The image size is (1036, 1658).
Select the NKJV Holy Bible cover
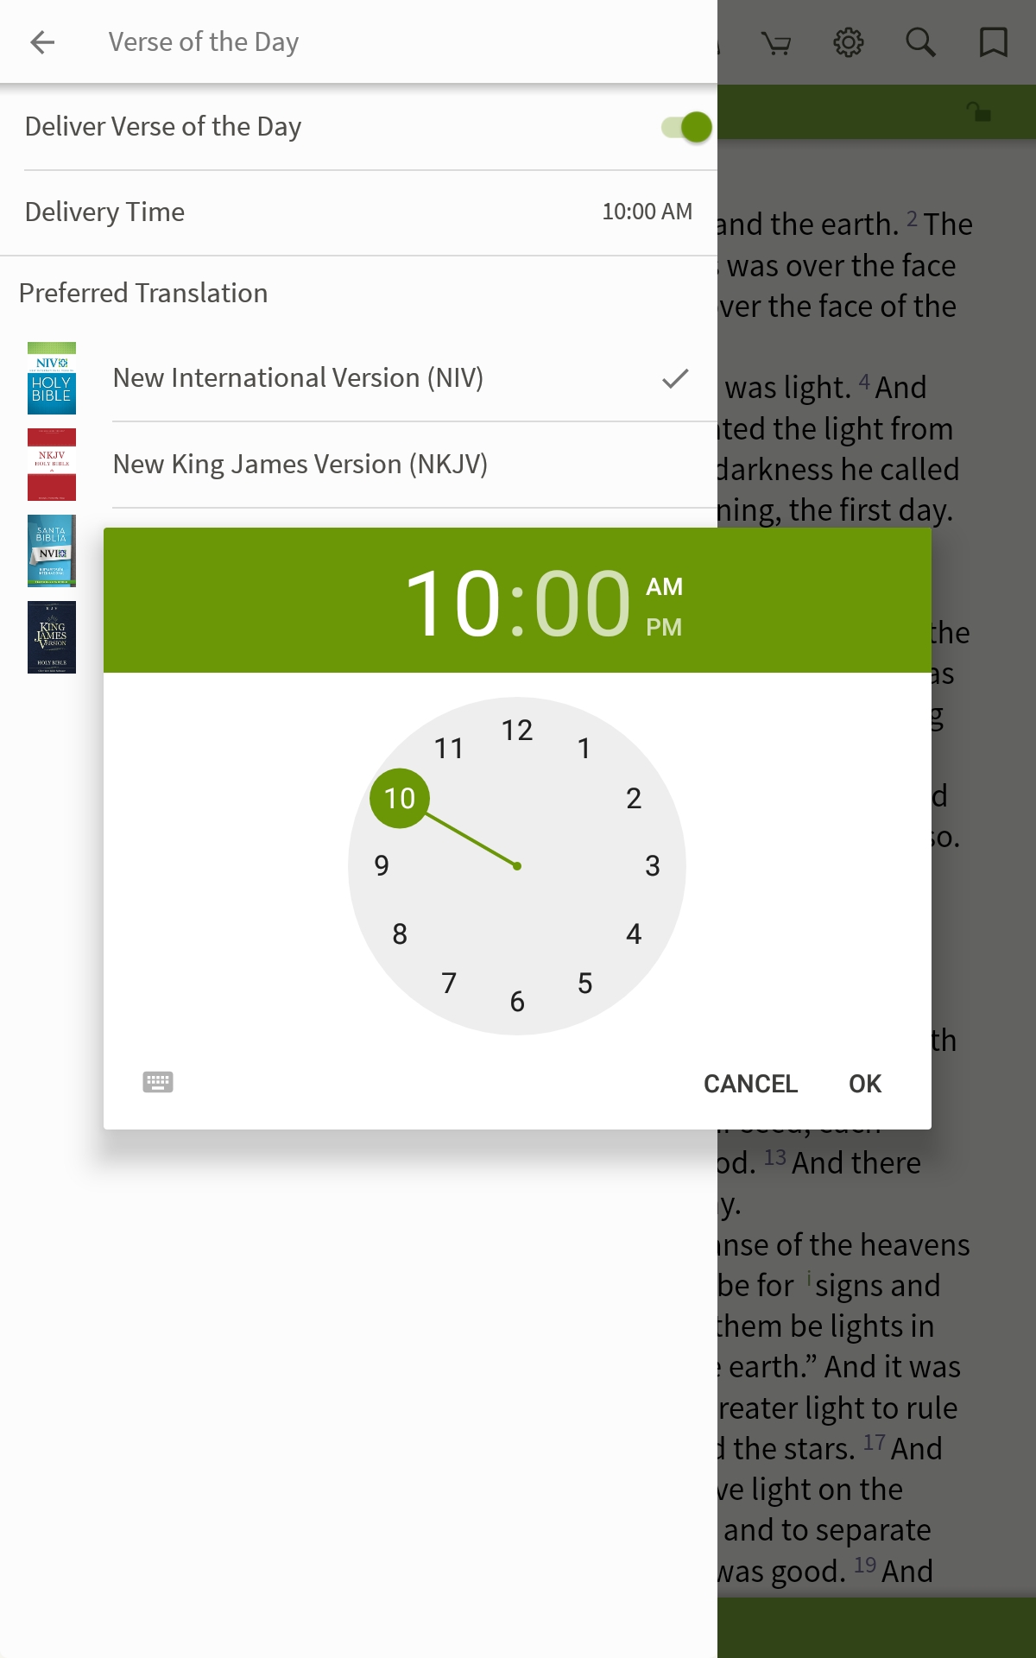pyautogui.click(x=52, y=465)
